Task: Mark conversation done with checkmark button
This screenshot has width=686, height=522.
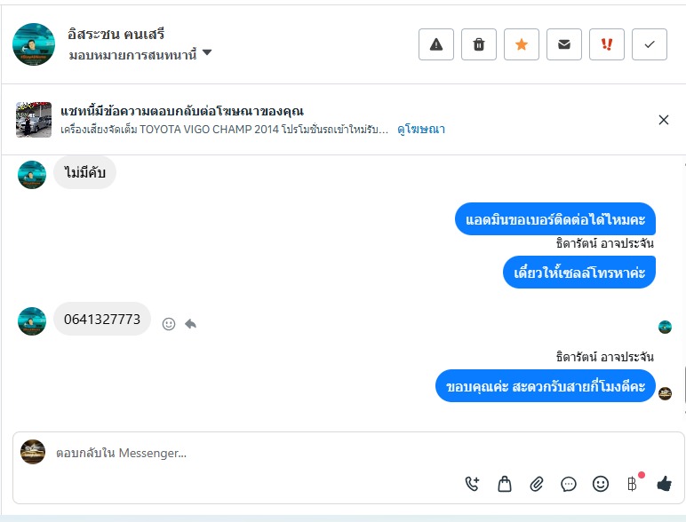Action: (650, 44)
